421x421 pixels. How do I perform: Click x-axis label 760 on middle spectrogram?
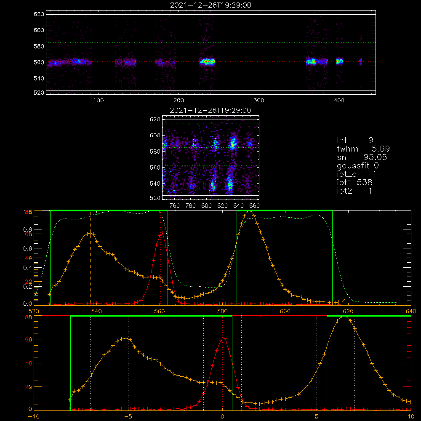click(175, 206)
